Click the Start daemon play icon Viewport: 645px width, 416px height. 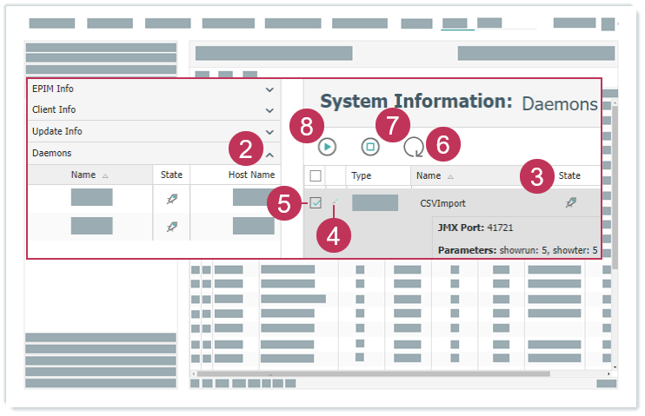pos(327,148)
